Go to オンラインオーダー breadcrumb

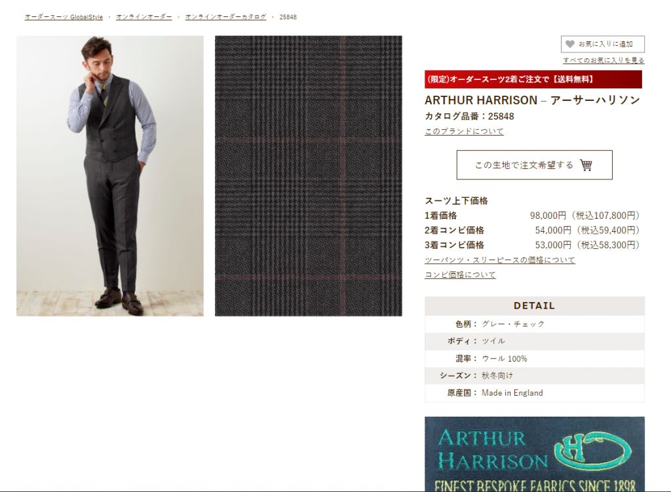click(144, 17)
